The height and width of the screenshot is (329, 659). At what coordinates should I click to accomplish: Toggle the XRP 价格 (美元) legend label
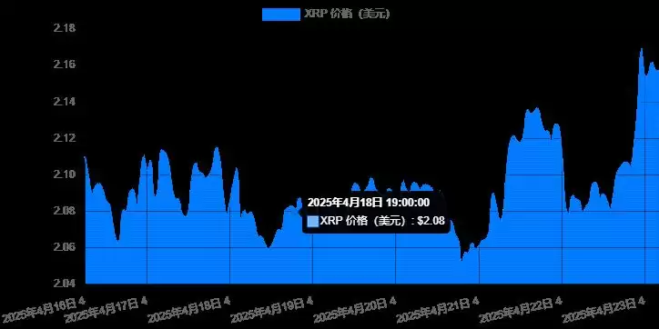click(x=347, y=14)
